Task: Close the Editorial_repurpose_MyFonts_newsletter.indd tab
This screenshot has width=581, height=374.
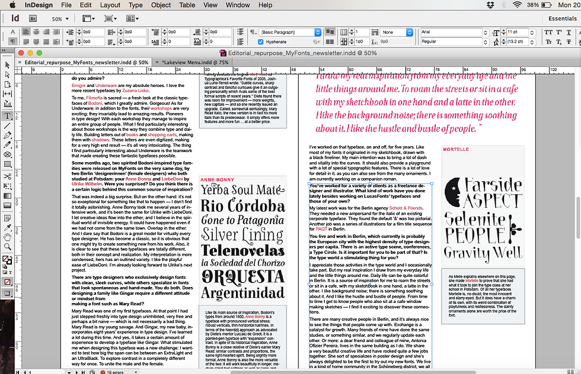Action: click(19, 62)
